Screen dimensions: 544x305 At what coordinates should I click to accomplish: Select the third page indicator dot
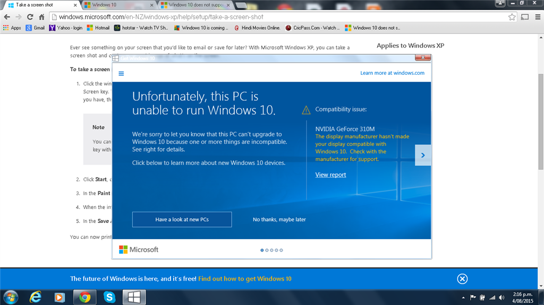pyautogui.click(x=271, y=250)
